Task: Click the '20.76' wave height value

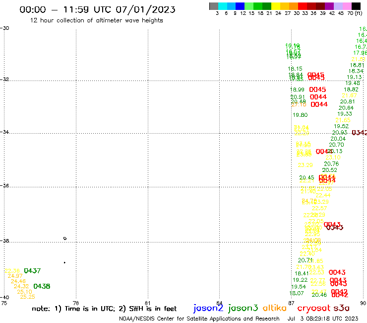Action: tap(331, 163)
